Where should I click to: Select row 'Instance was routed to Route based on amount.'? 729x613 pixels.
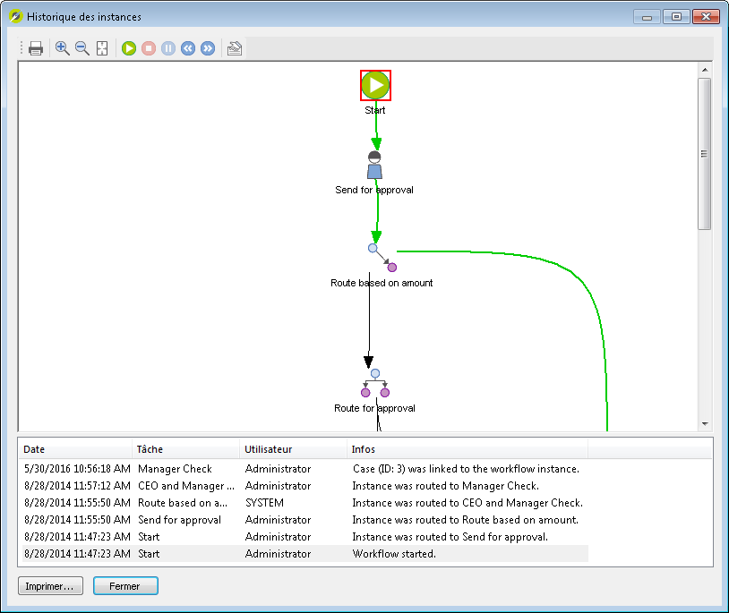coord(305,520)
